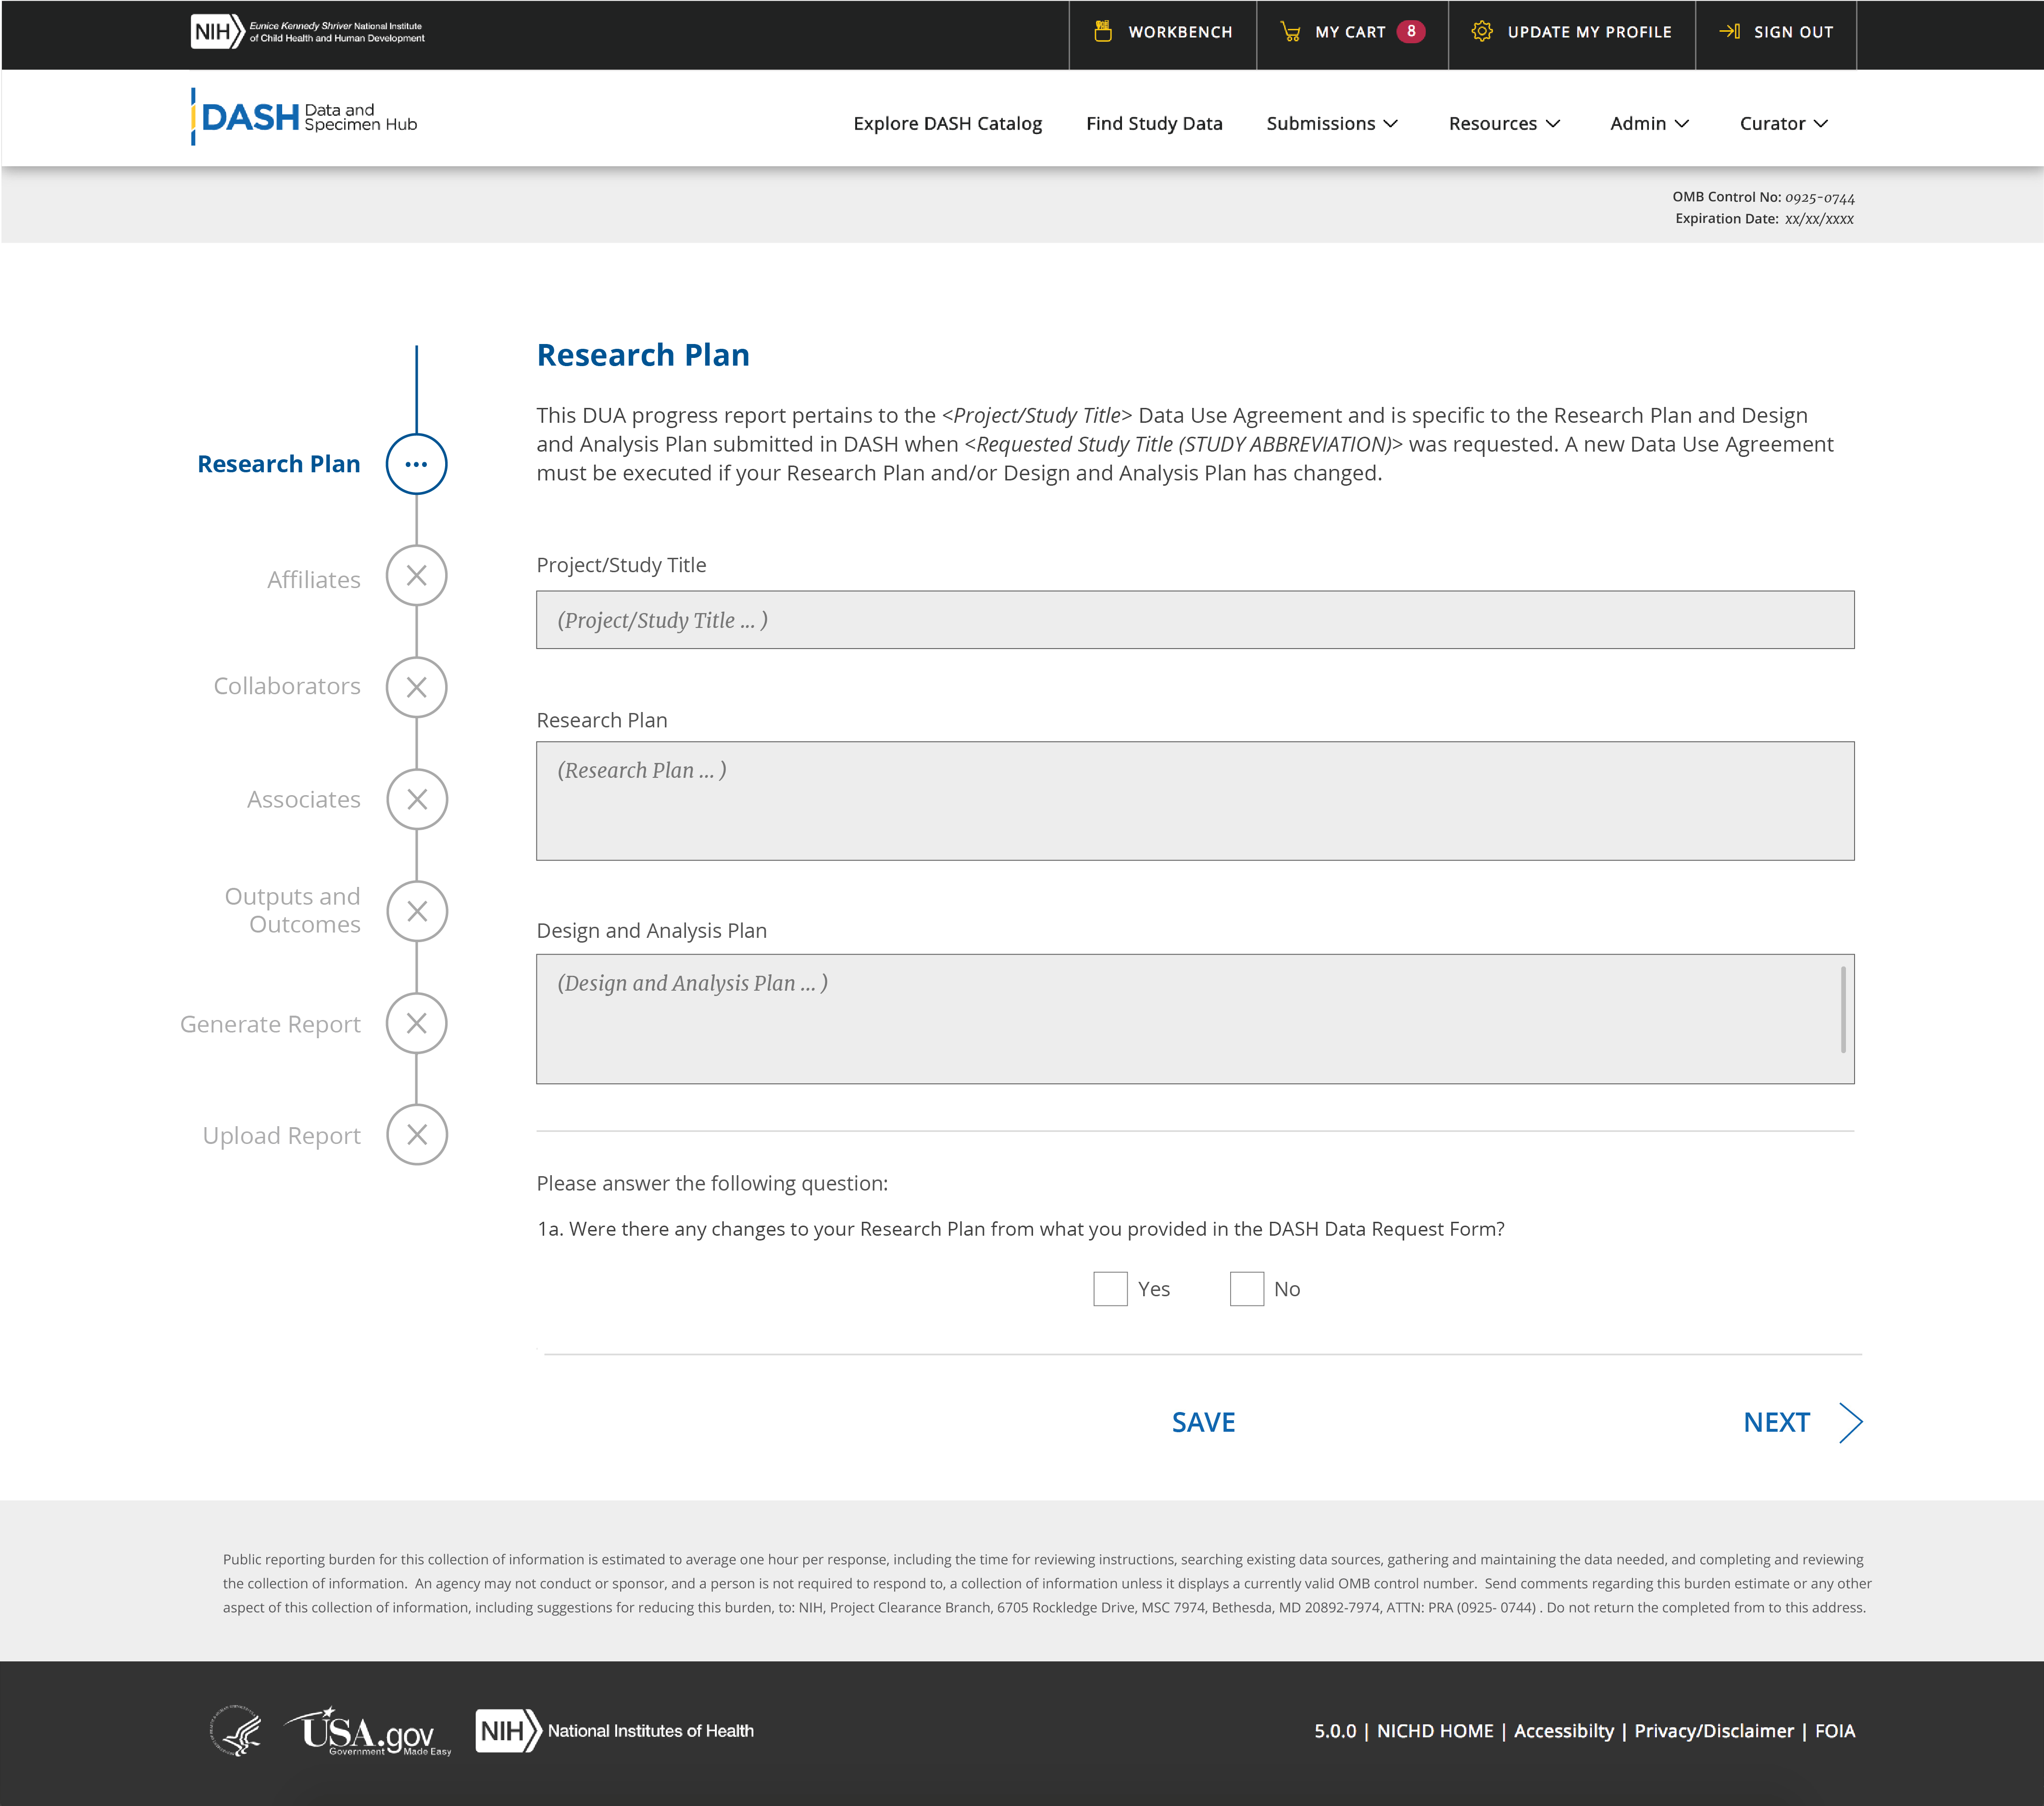Open Explore DASH Catalog menu item
This screenshot has width=2044, height=1806.
pos(947,124)
